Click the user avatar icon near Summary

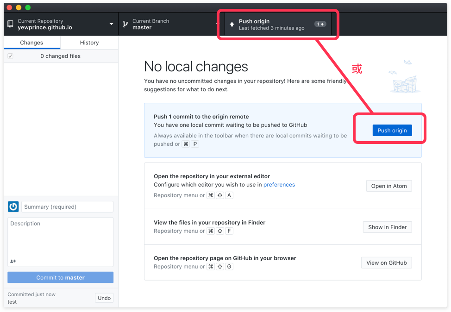13,207
